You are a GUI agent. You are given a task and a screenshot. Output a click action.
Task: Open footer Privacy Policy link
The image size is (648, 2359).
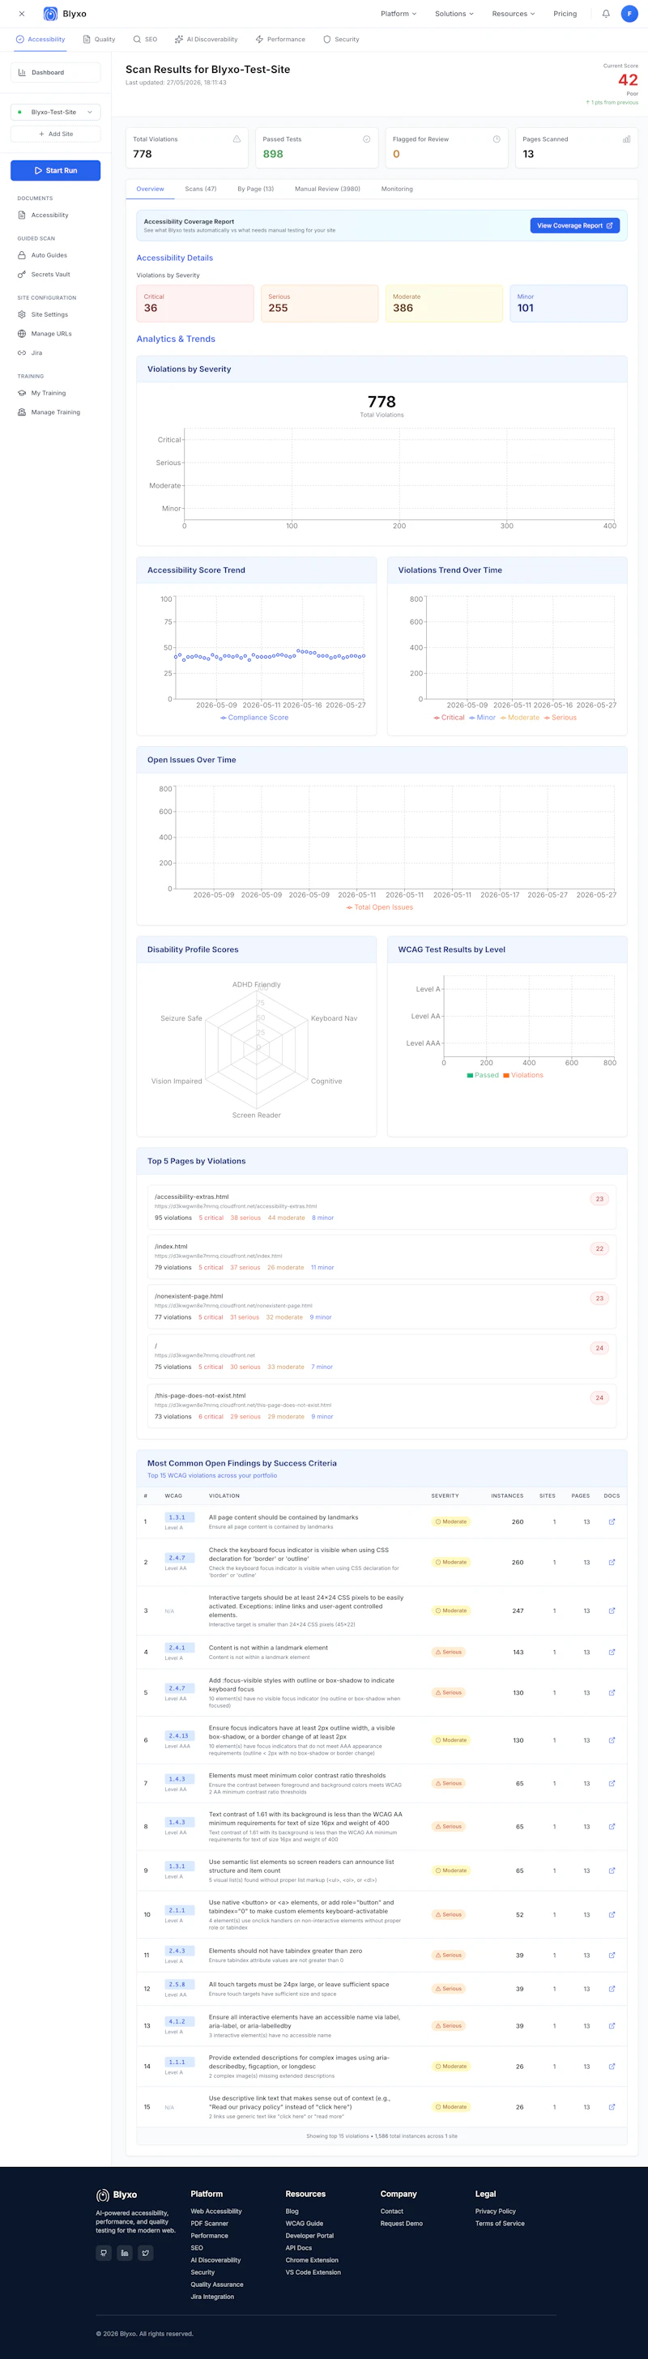[x=495, y=2211]
